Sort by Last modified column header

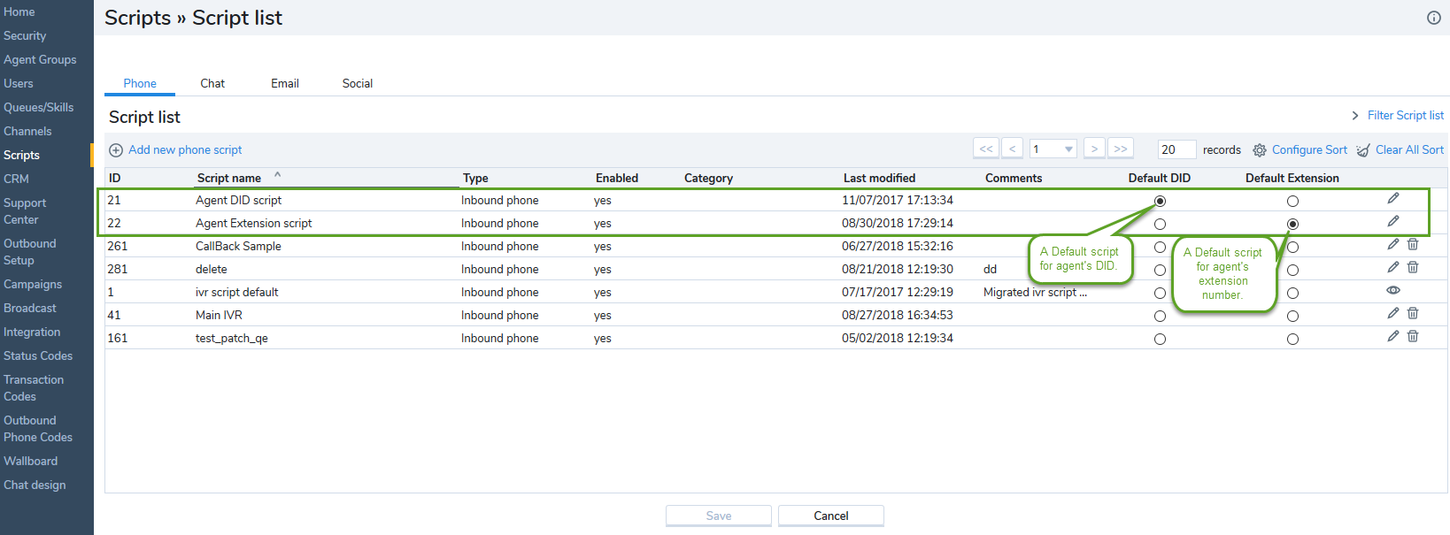tap(879, 178)
